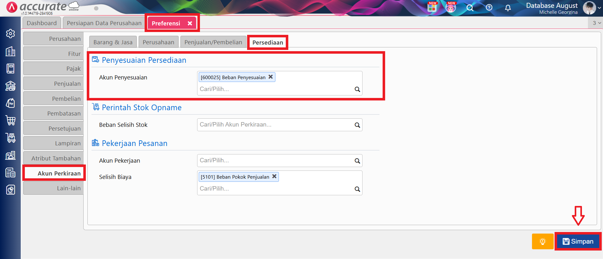The height and width of the screenshot is (259, 603).
Task: Click search icon in Selisih Biaya field
Action: [357, 189]
